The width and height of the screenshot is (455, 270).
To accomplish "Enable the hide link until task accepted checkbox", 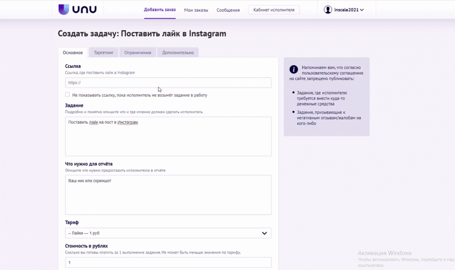I will (68, 95).
